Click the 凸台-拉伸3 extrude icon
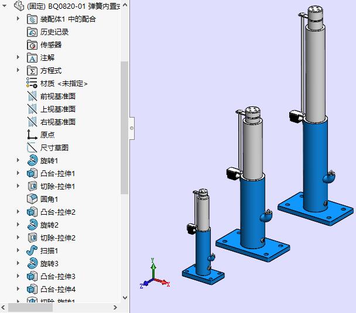Viewport: 356px width, 313px height. coord(32,276)
